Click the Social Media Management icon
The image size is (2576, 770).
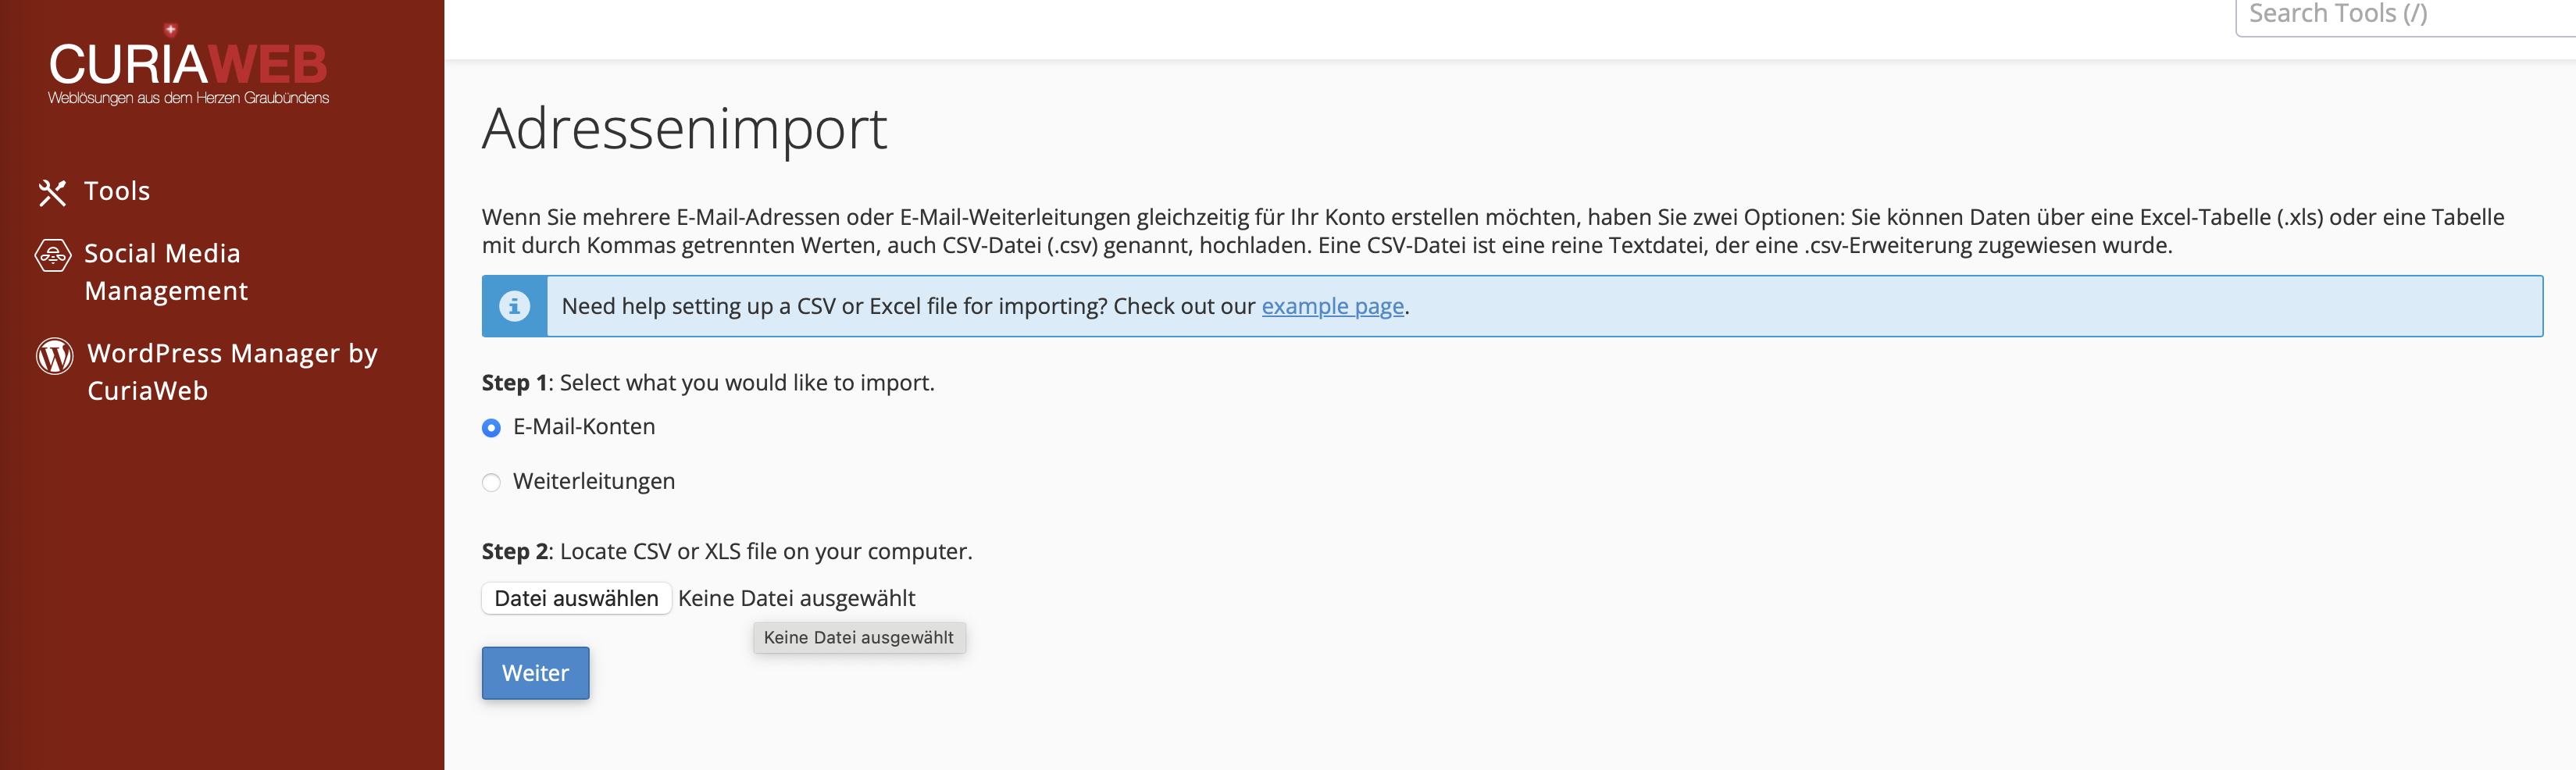[53, 255]
